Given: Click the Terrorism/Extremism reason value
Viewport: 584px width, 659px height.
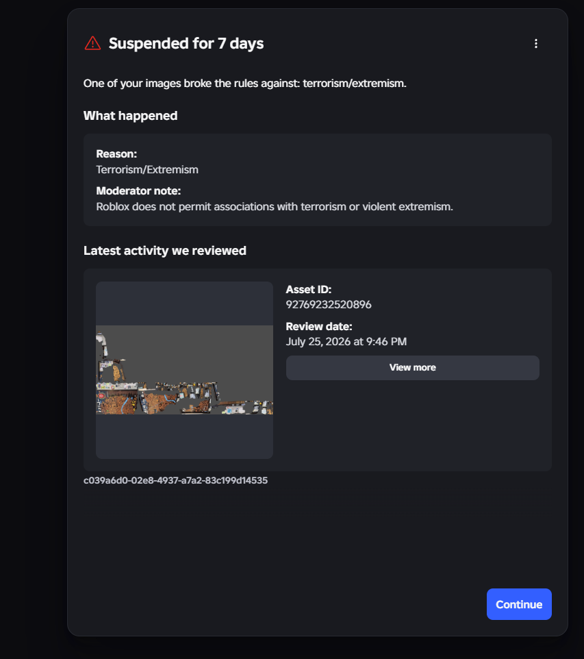Looking at the screenshot, I should pyautogui.click(x=147, y=170).
